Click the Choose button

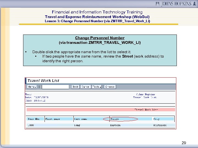[110, 87]
